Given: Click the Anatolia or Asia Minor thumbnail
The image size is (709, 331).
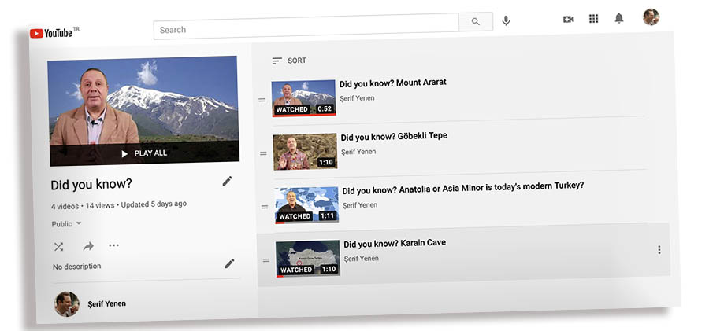Looking at the screenshot, I should pos(306,204).
